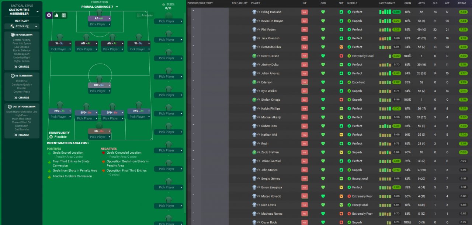Open the AF-At striker role dropdown
472x225 pixels.
pos(100,18)
